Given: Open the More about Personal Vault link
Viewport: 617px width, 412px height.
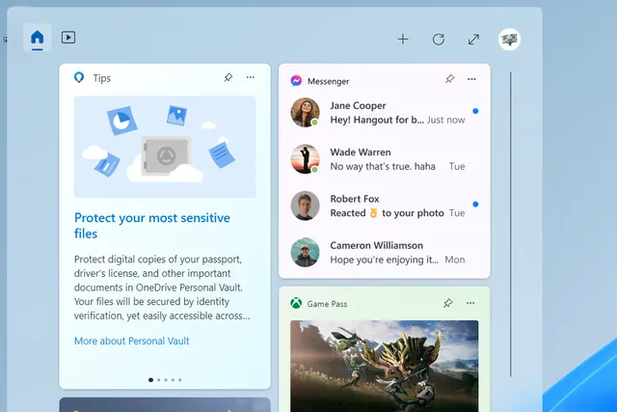Looking at the screenshot, I should pos(132,341).
